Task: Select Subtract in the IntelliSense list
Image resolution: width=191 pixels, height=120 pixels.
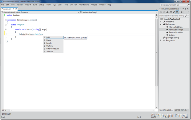Action: pyautogui.click(x=53, y=51)
